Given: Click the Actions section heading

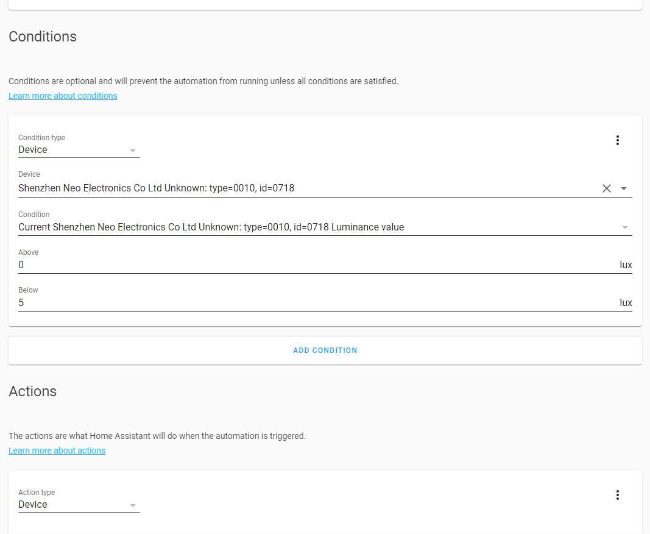Looking at the screenshot, I should 32,391.
